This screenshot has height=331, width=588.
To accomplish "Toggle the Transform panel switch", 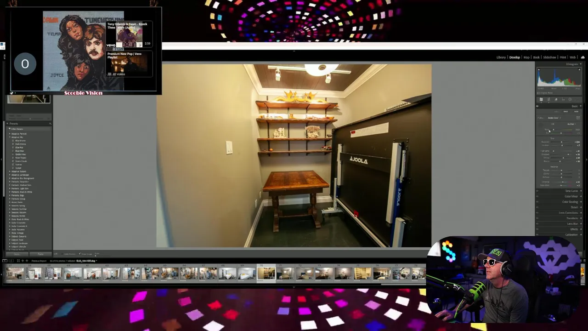I will point(537,218).
